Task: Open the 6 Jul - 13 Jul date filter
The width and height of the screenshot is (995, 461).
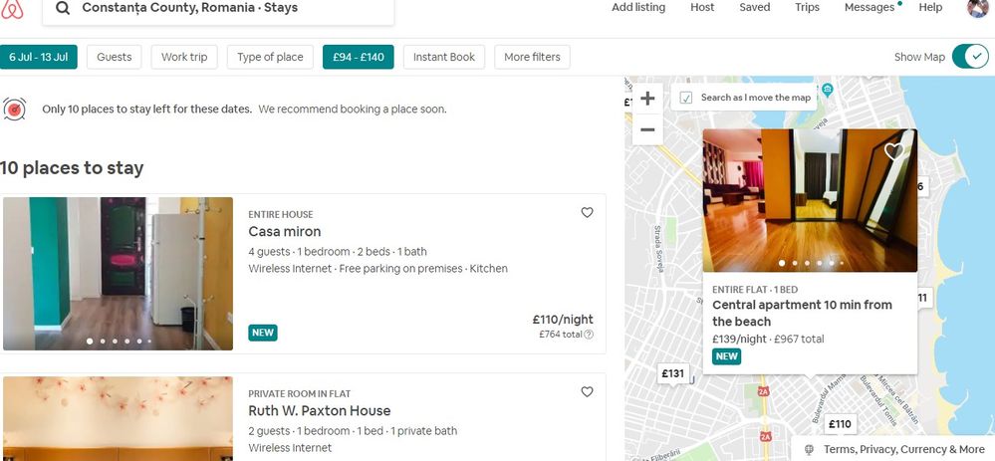Action: coord(39,57)
